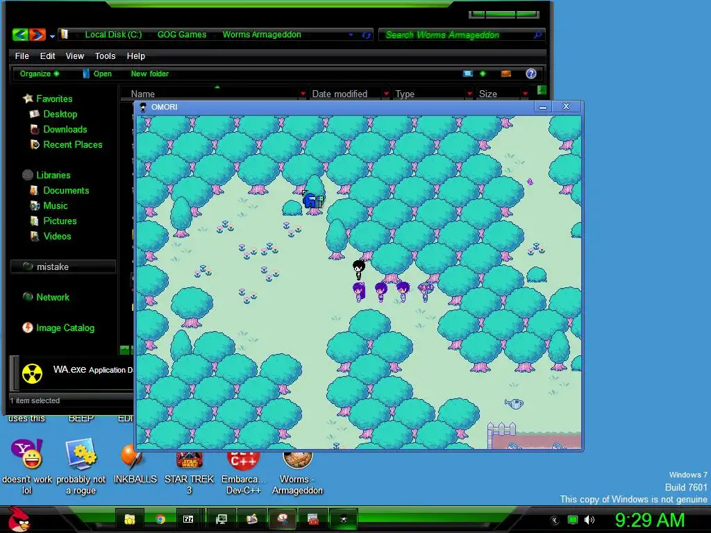The height and width of the screenshot is (533, 711).
Task: Open the Angry Birds Start button
Action: click(x=18, y=519)
